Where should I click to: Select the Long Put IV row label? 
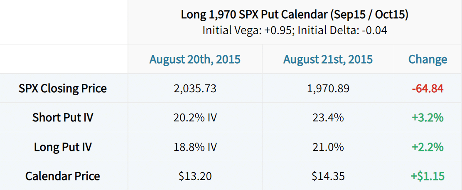click(x=63, y=147)
